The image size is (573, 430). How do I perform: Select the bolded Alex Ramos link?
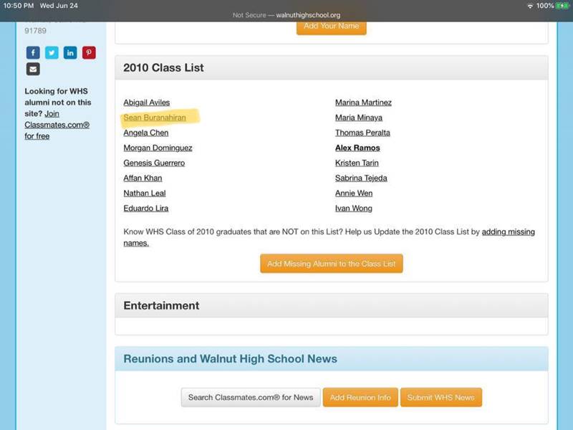click(357, 148)
